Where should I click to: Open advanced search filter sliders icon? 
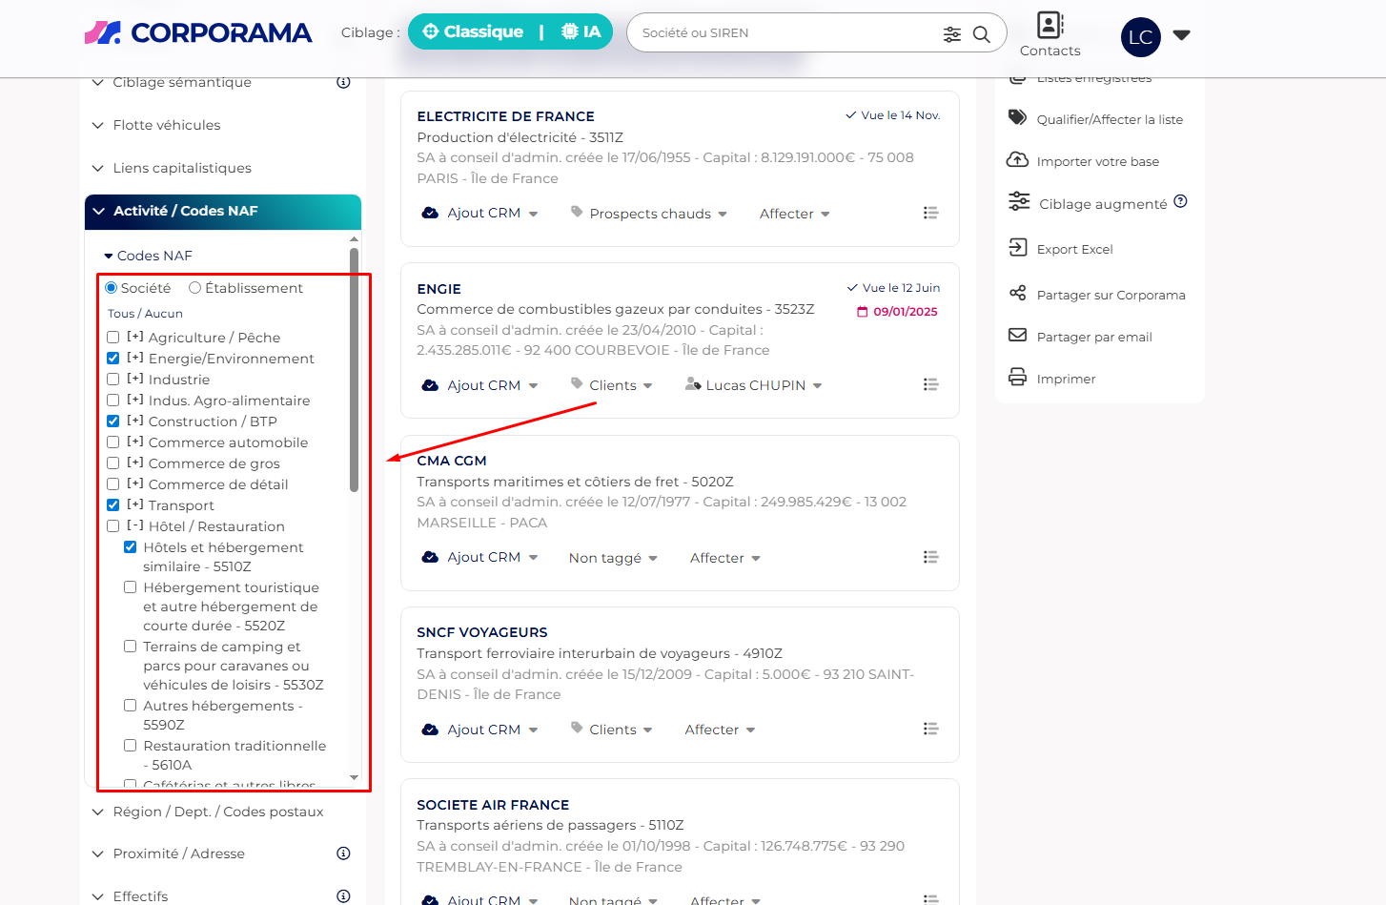click(x=951, y=34)
